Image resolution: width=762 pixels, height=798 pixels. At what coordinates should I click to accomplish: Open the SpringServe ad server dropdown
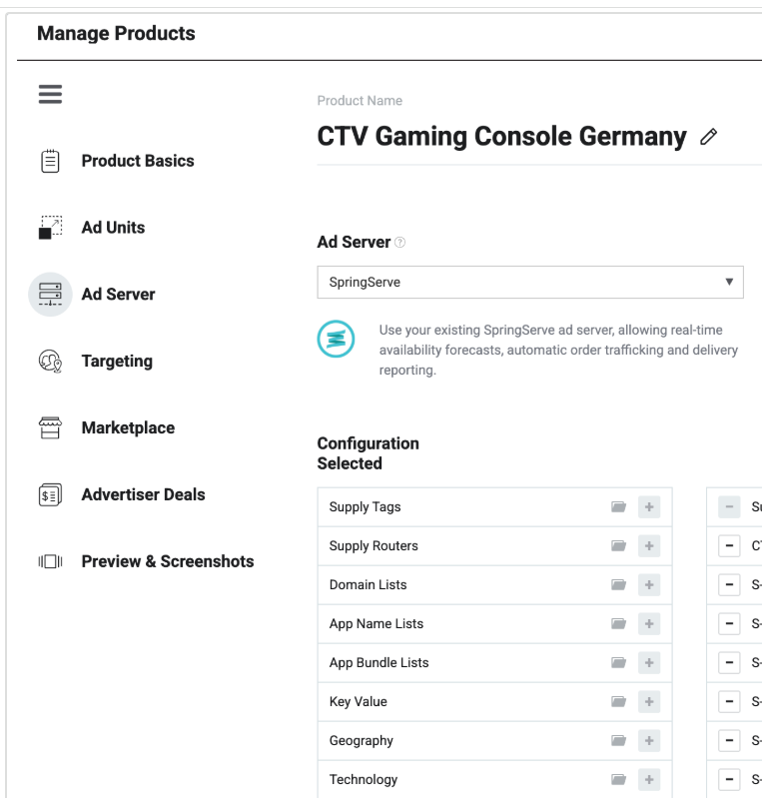529,283
